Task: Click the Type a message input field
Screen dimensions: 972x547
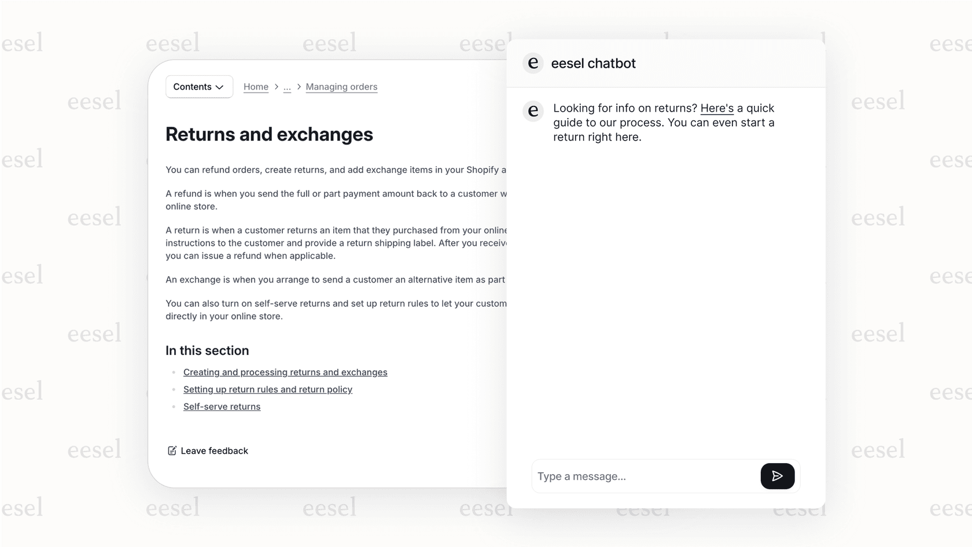Action: 636,476
